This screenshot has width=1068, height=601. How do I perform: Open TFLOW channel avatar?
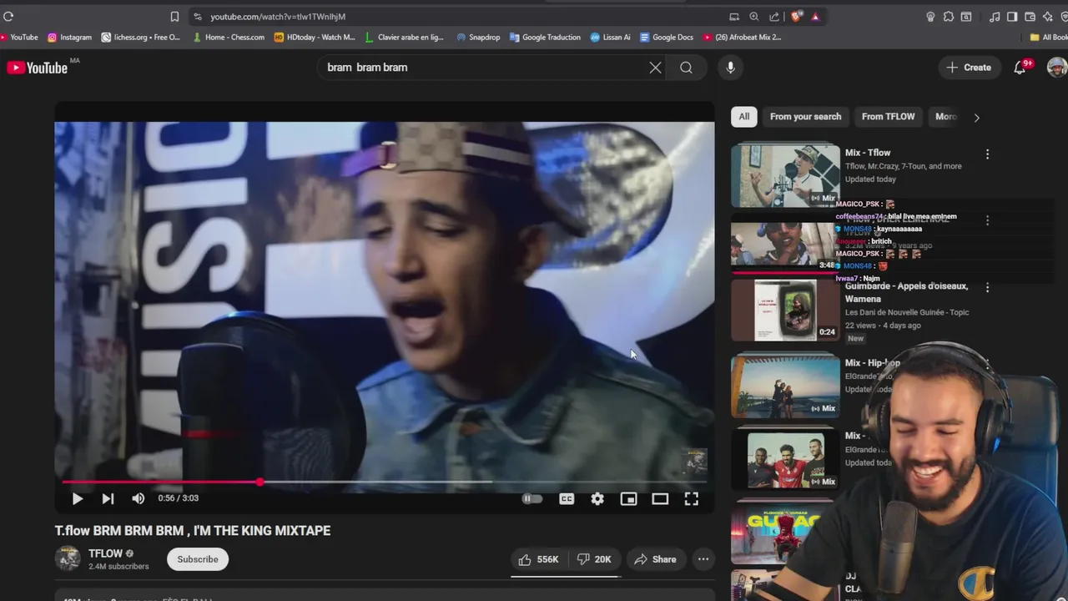pyautogui.click(x=68, y=559)
